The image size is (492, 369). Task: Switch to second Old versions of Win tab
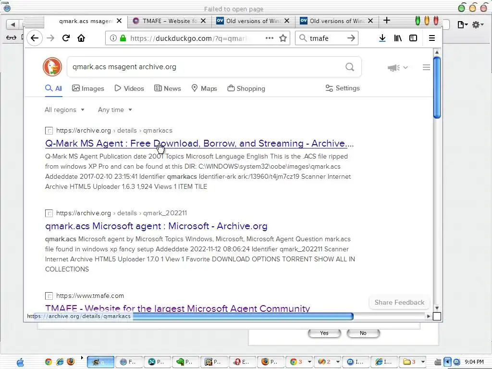336,21
